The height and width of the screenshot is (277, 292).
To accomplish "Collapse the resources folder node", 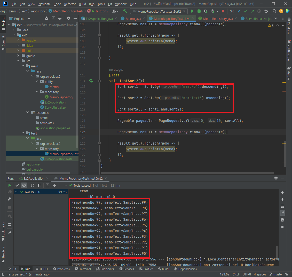I will [28, 112].
